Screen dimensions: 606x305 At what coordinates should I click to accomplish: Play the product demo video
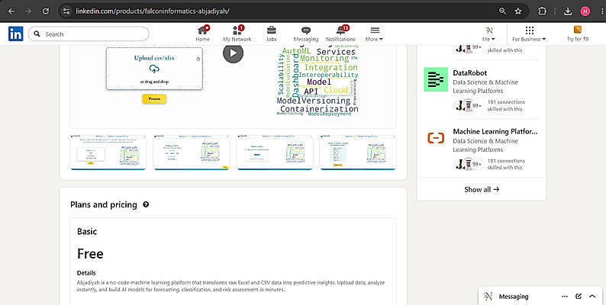pos(233,53)
